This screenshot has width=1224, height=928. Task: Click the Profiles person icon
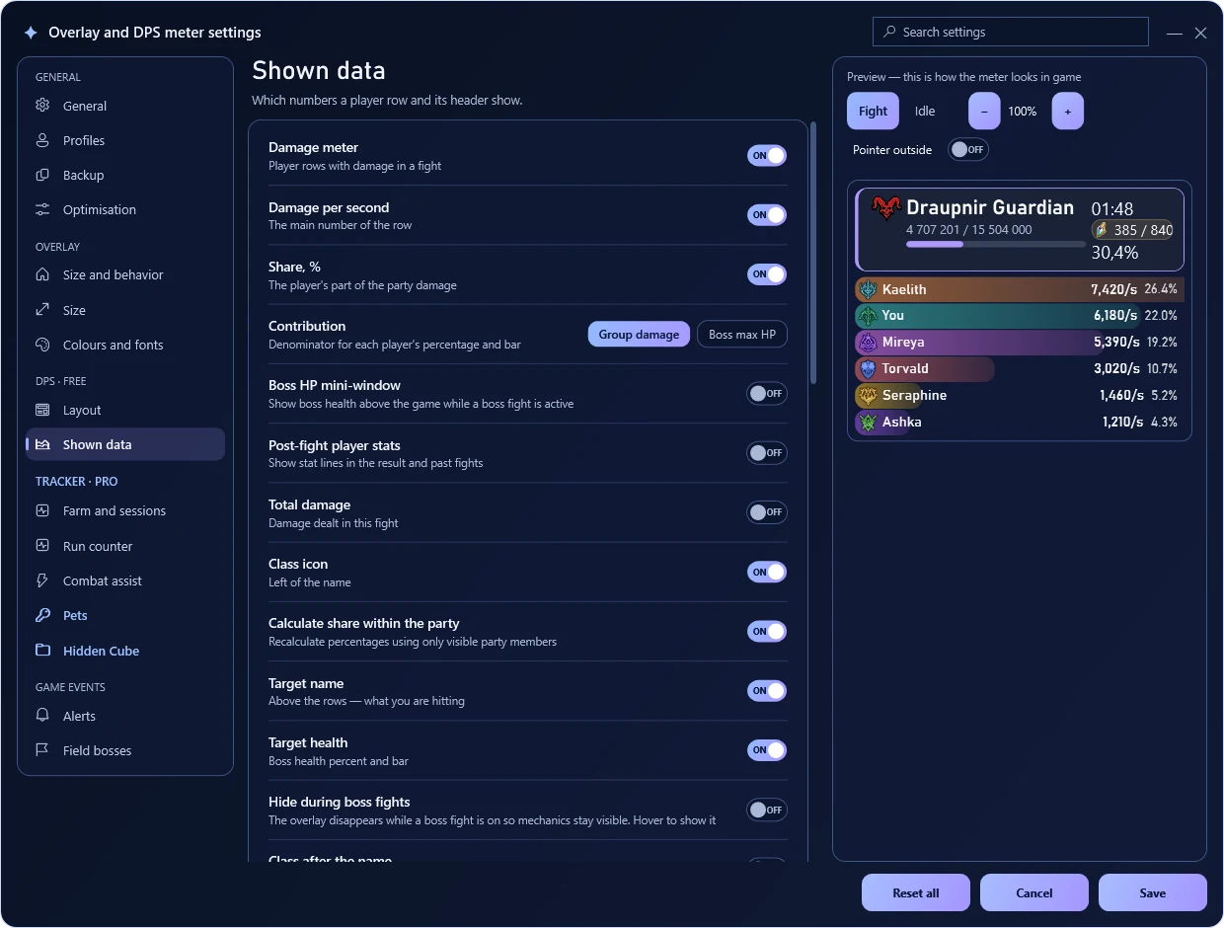(42, 140)
